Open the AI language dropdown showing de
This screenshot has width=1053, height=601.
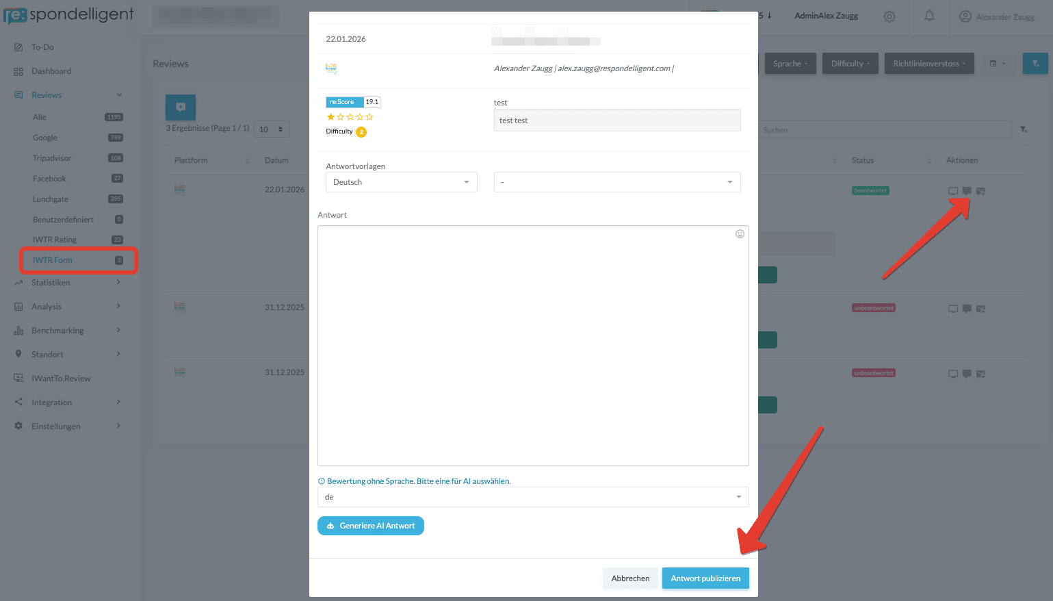coord(532,497)
